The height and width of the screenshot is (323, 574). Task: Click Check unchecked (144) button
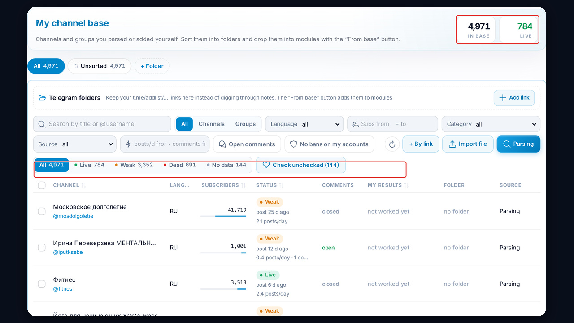coord(301,165)
